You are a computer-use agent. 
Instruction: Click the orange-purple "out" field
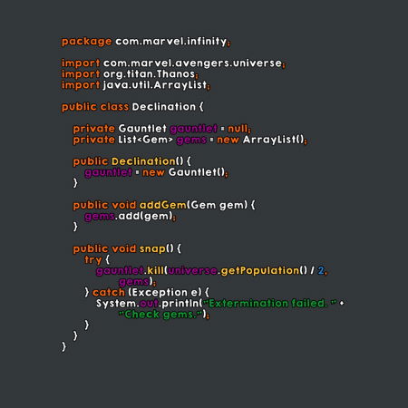149,303
